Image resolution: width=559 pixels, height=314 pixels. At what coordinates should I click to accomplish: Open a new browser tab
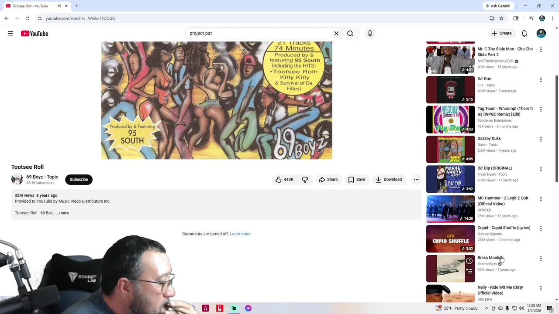[x=77, y=6]
